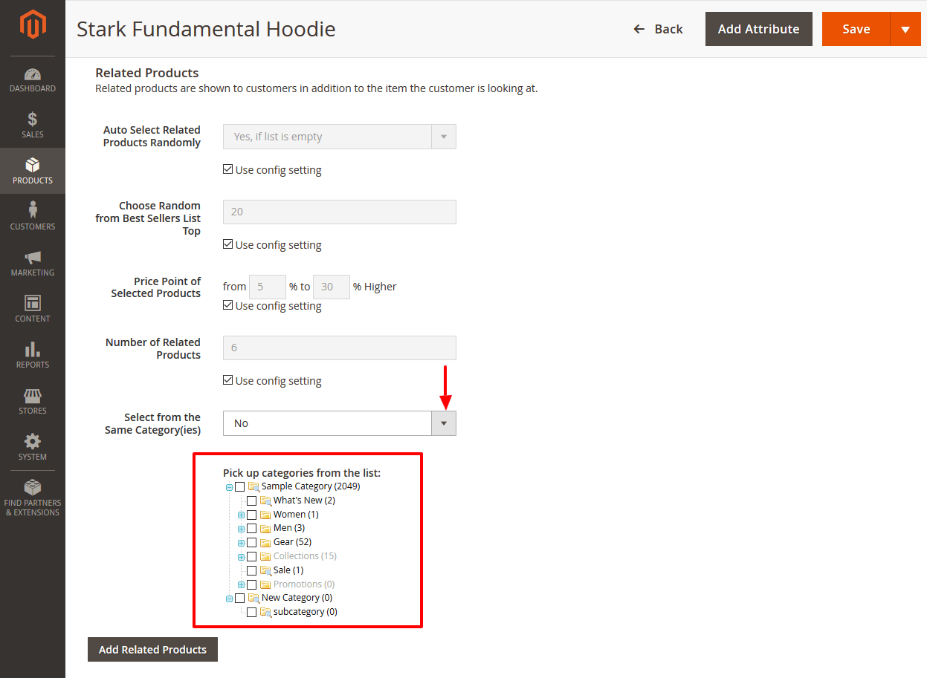Expand the Women category tree node

(x=241, y=515)
